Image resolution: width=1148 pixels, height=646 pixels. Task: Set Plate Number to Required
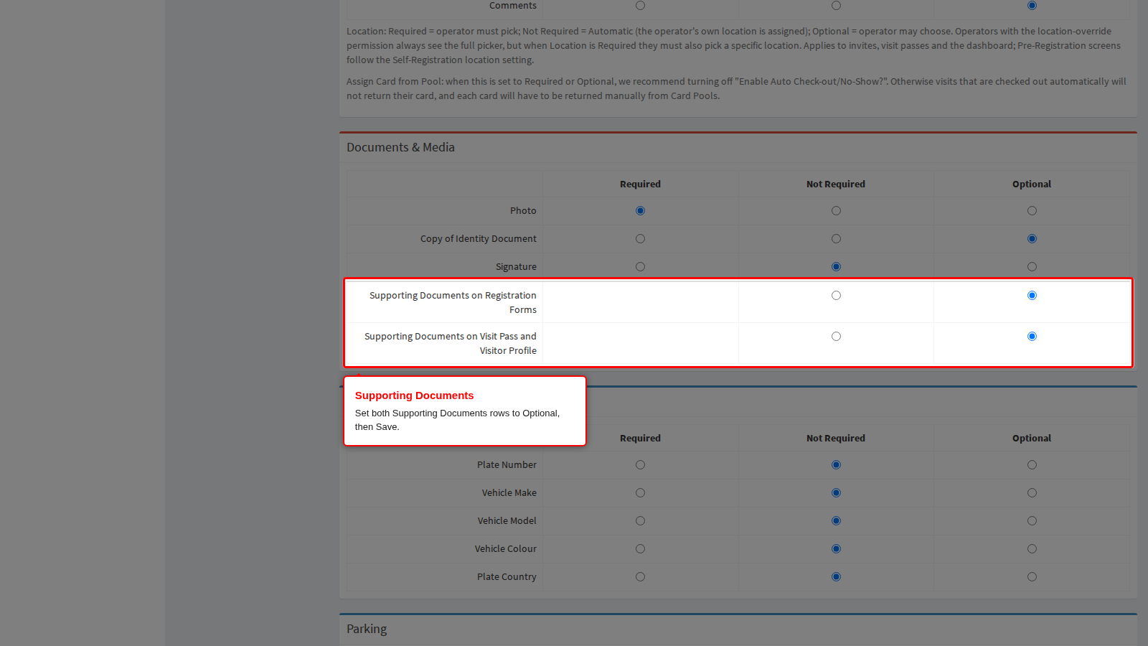[x=640, y=465]
